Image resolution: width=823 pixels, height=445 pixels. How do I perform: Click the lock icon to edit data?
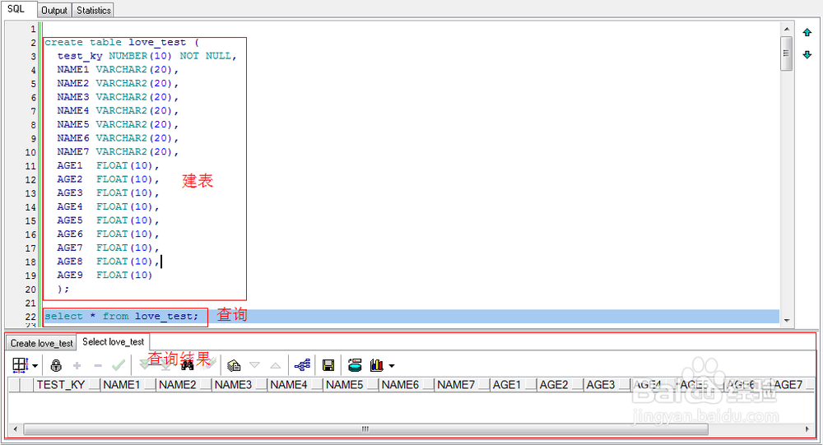56,365
